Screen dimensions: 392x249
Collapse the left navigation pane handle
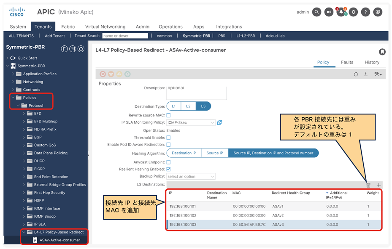pyautogui.click(x=88, y=155)
